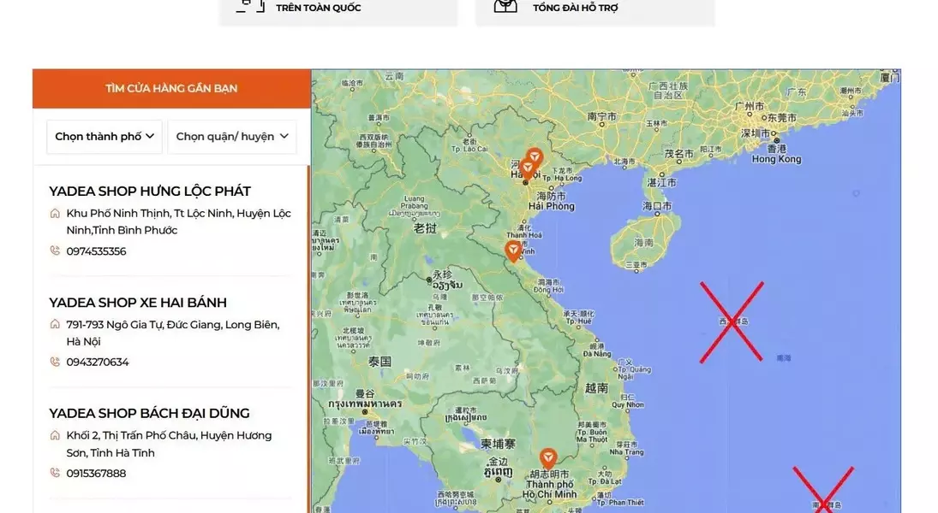The height and width of the screenshot is (513, 938).
Task: Click the lower Yadea map pin over Hà Nội
Action: (x=527, y=169)
